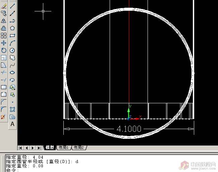Jump to the first layout tab
This screenshot has height=172, width=218.
[x=20, y=148]
